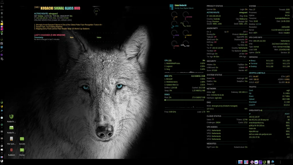Image resolution: width=293 pixels, height=165 pixels.
Task: Open the document-settings launcher in side panel
Action: click(x=2, y=59)
